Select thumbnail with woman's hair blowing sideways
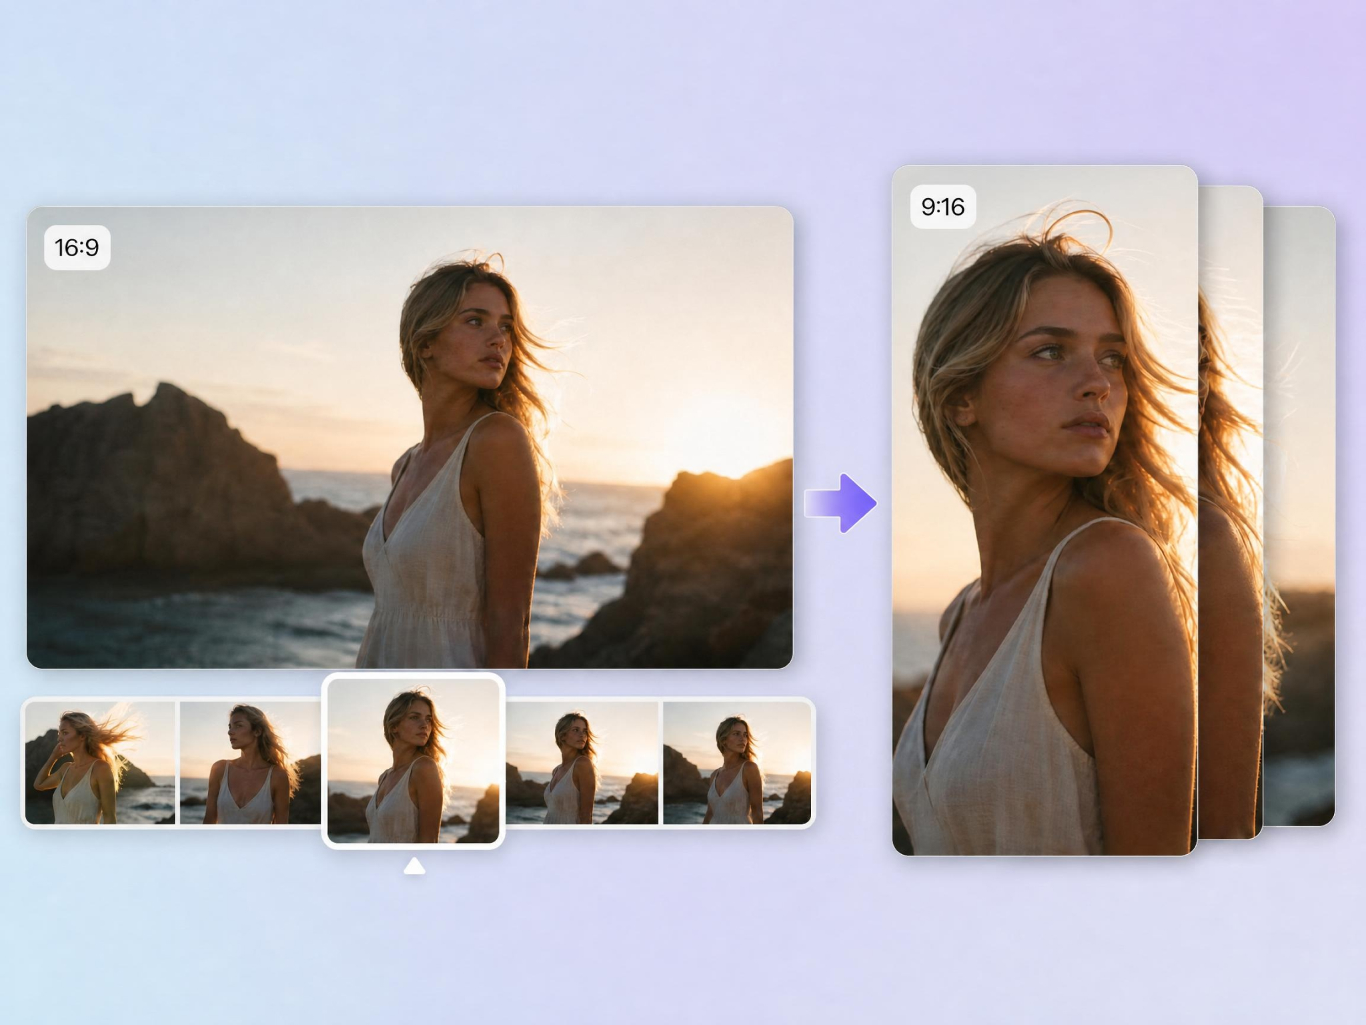The image size is (1366, 1025). [100, 763]
